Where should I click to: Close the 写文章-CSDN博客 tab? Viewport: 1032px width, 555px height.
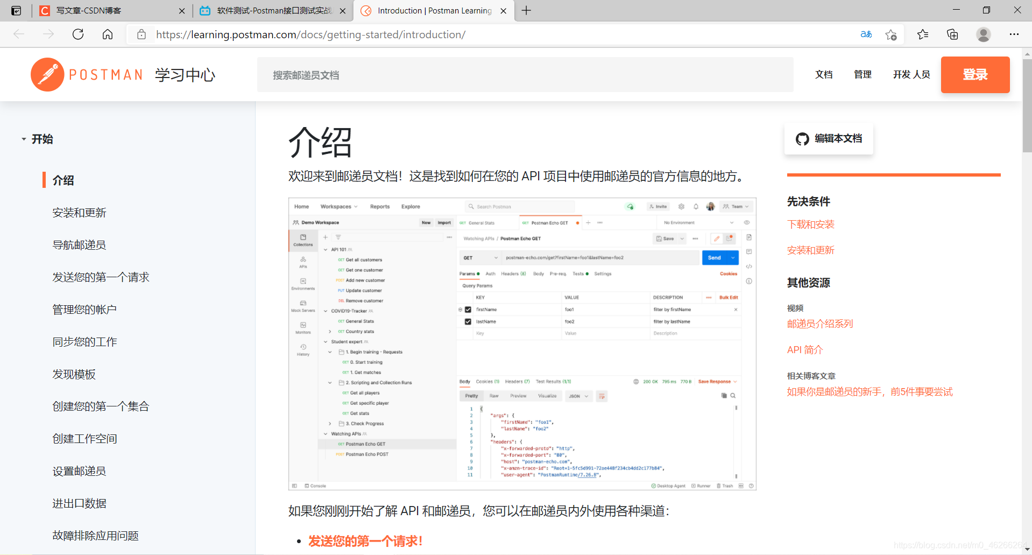182,11
